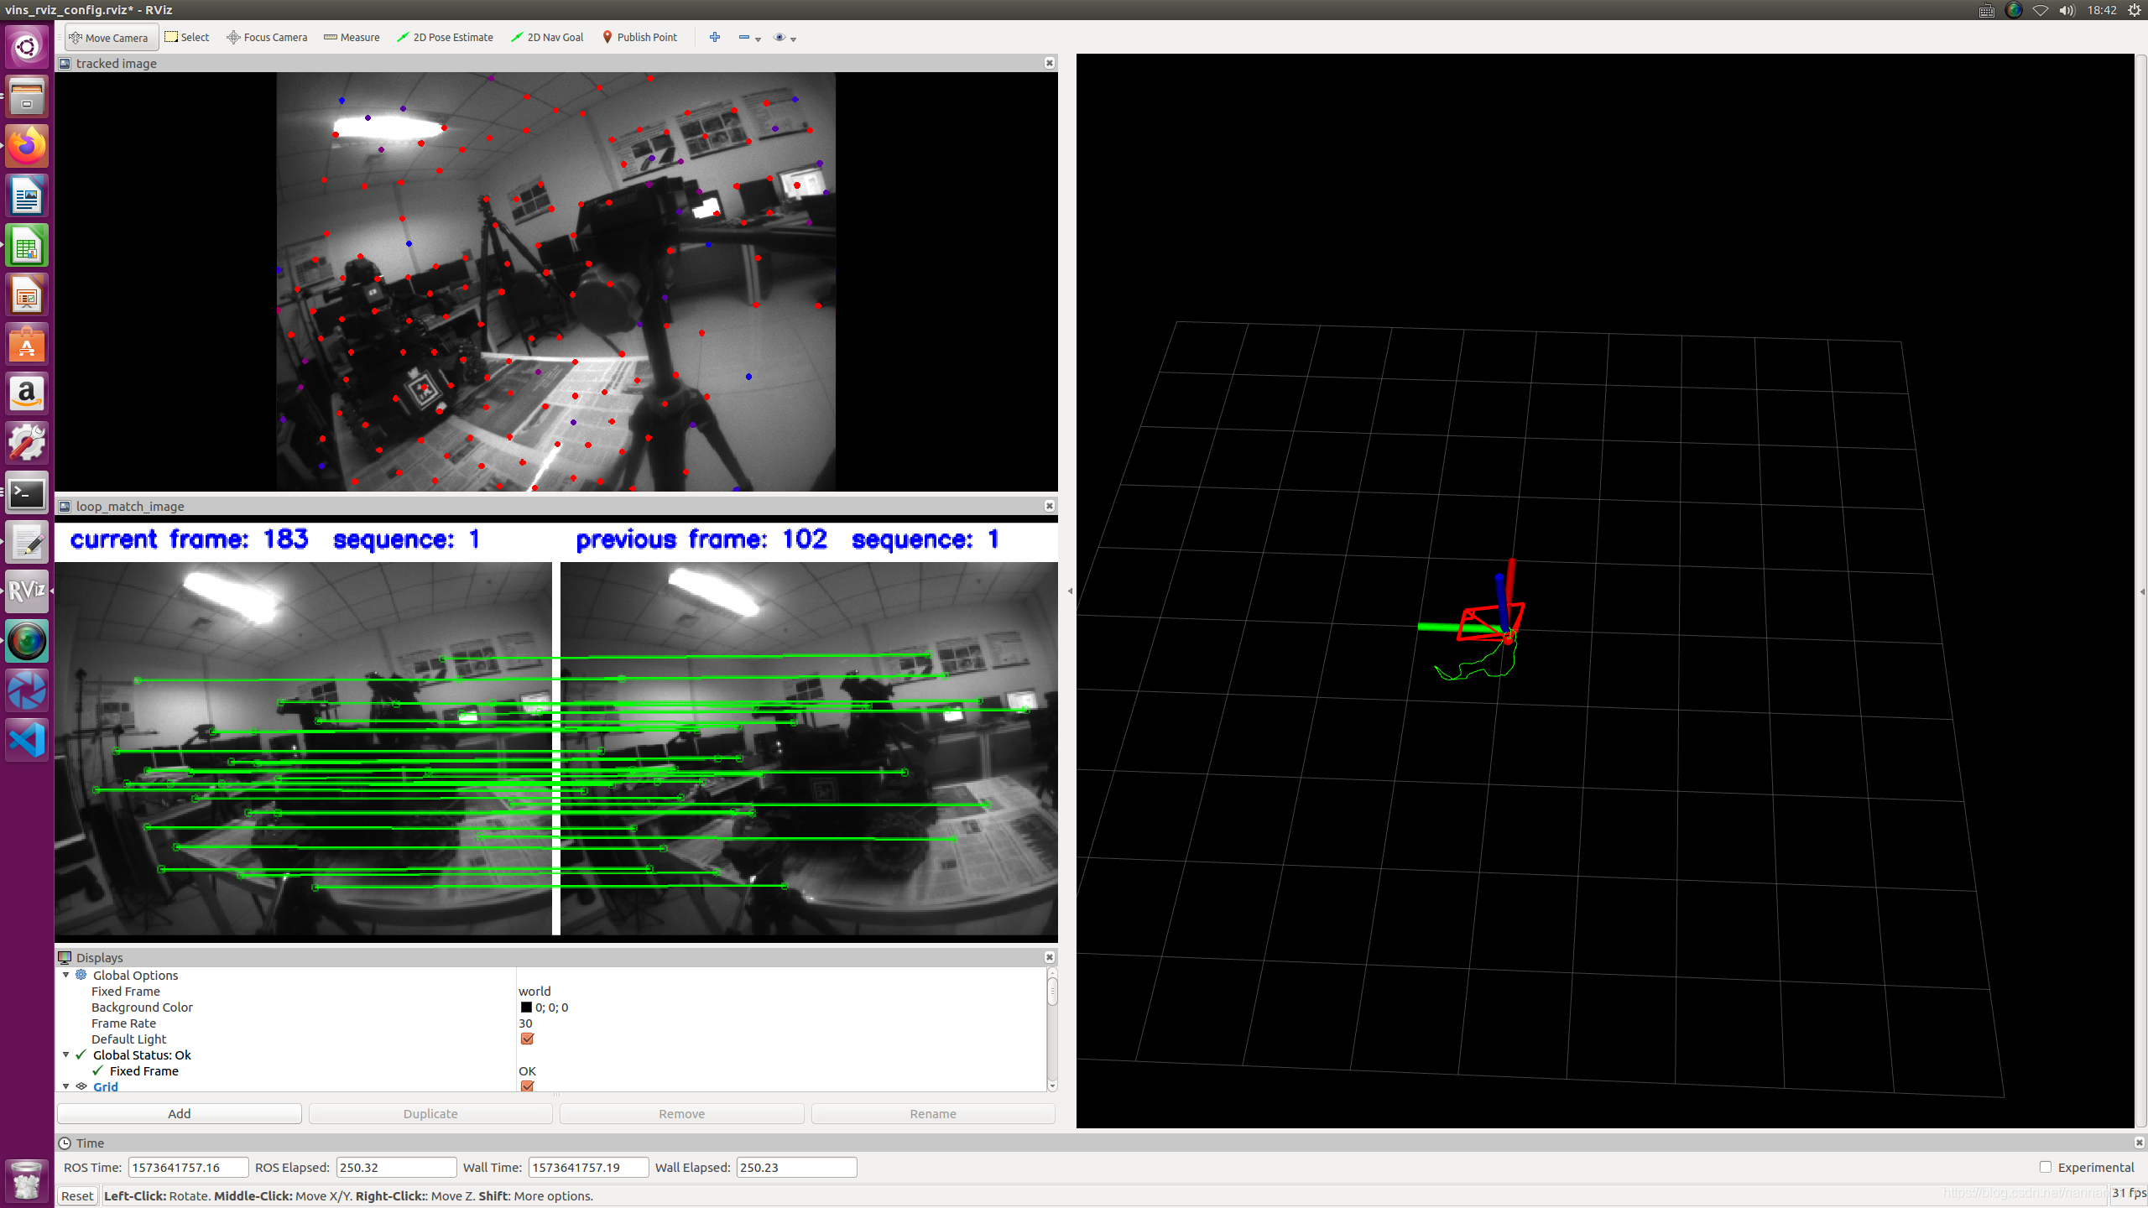
Task: Select the Select tool in toolbar
Action: coord(187,38)
